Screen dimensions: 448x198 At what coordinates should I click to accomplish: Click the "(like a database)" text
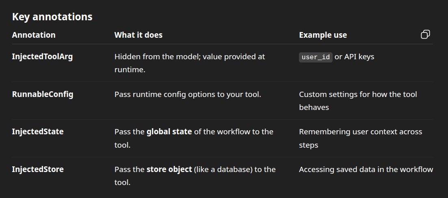click(x=223, y=169)
